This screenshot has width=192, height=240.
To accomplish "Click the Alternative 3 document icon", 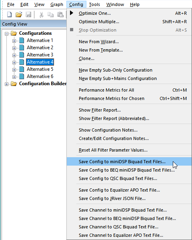I will tap(22, 55).
